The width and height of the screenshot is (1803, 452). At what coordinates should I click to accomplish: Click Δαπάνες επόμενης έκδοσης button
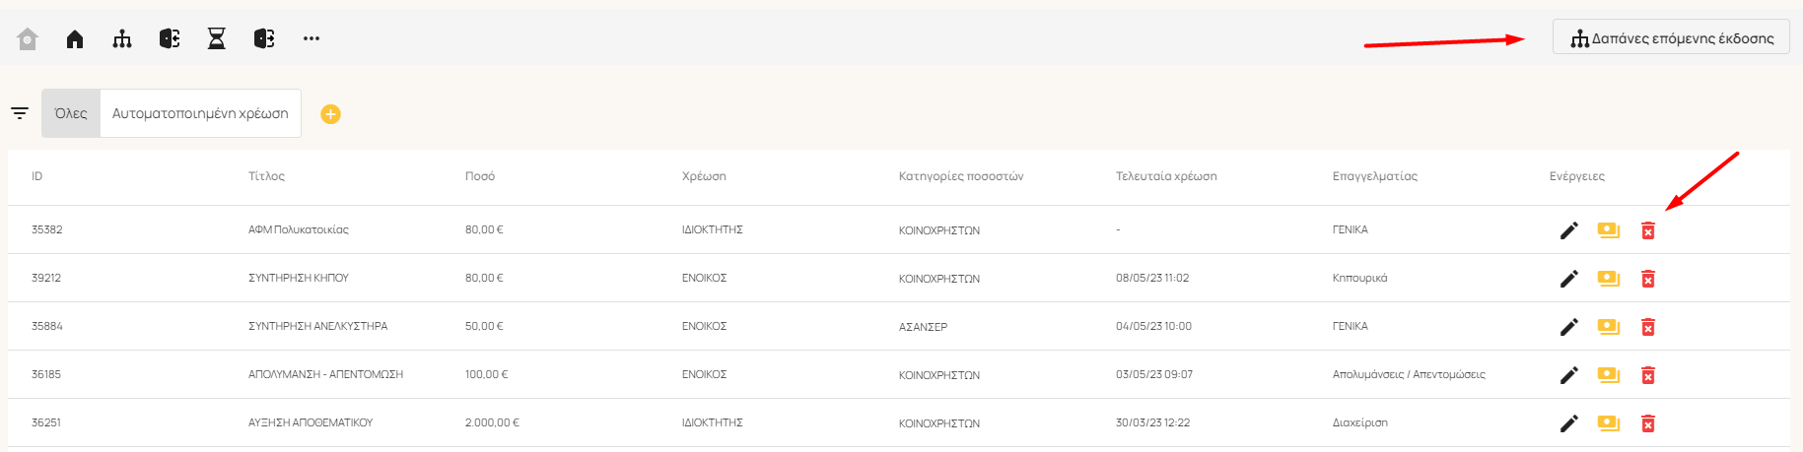[x=1671, y=37]
